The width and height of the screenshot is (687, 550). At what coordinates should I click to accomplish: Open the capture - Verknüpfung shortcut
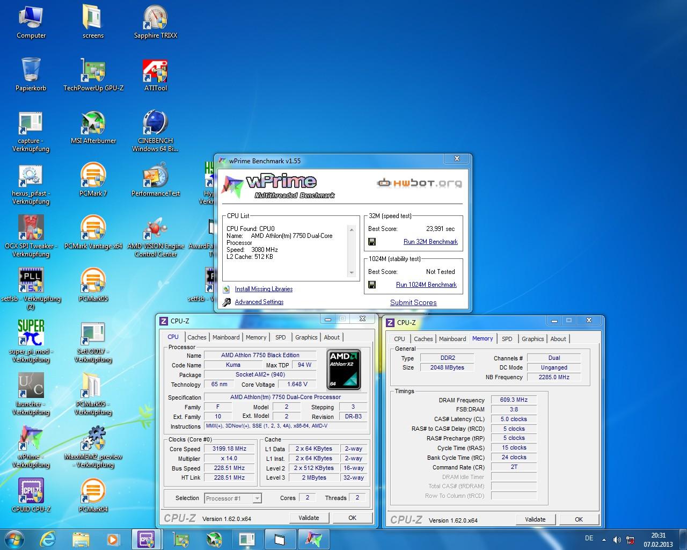pos(31,131)
